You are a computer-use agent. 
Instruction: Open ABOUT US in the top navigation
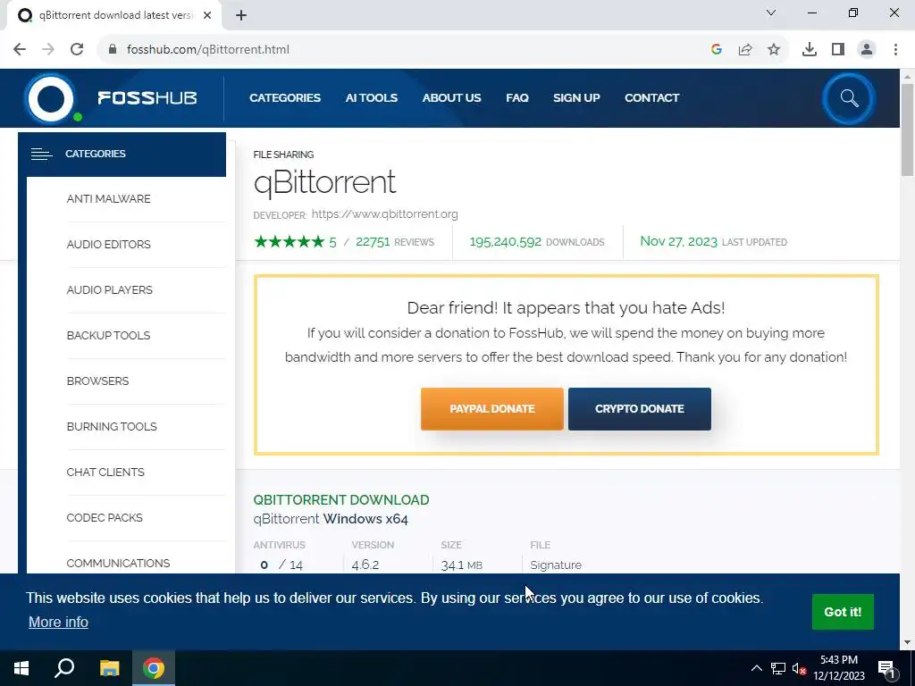click(x=451, y=98)
